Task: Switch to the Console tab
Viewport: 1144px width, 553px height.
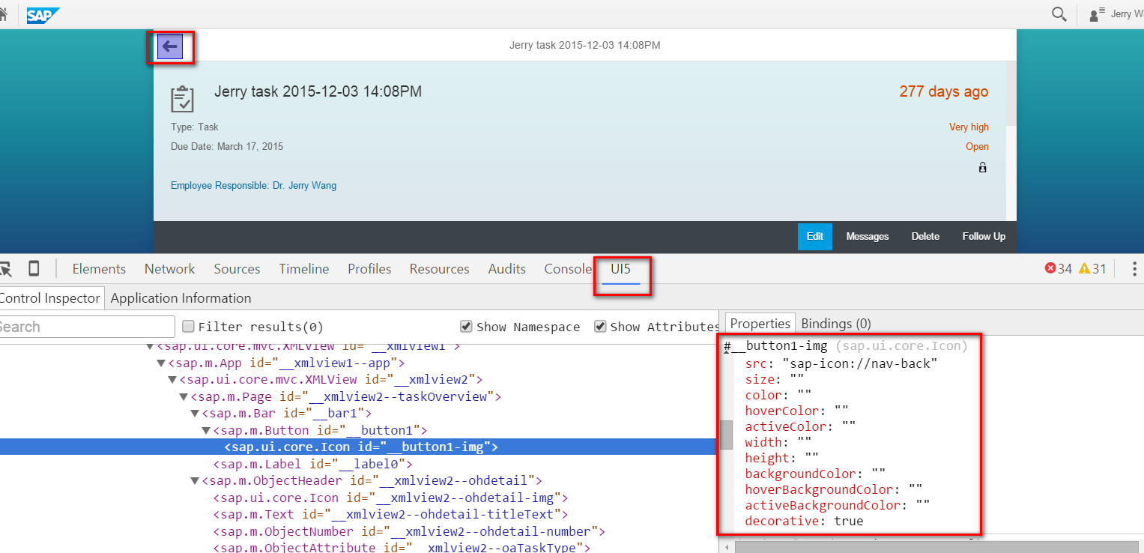Action: coord(567,268)
